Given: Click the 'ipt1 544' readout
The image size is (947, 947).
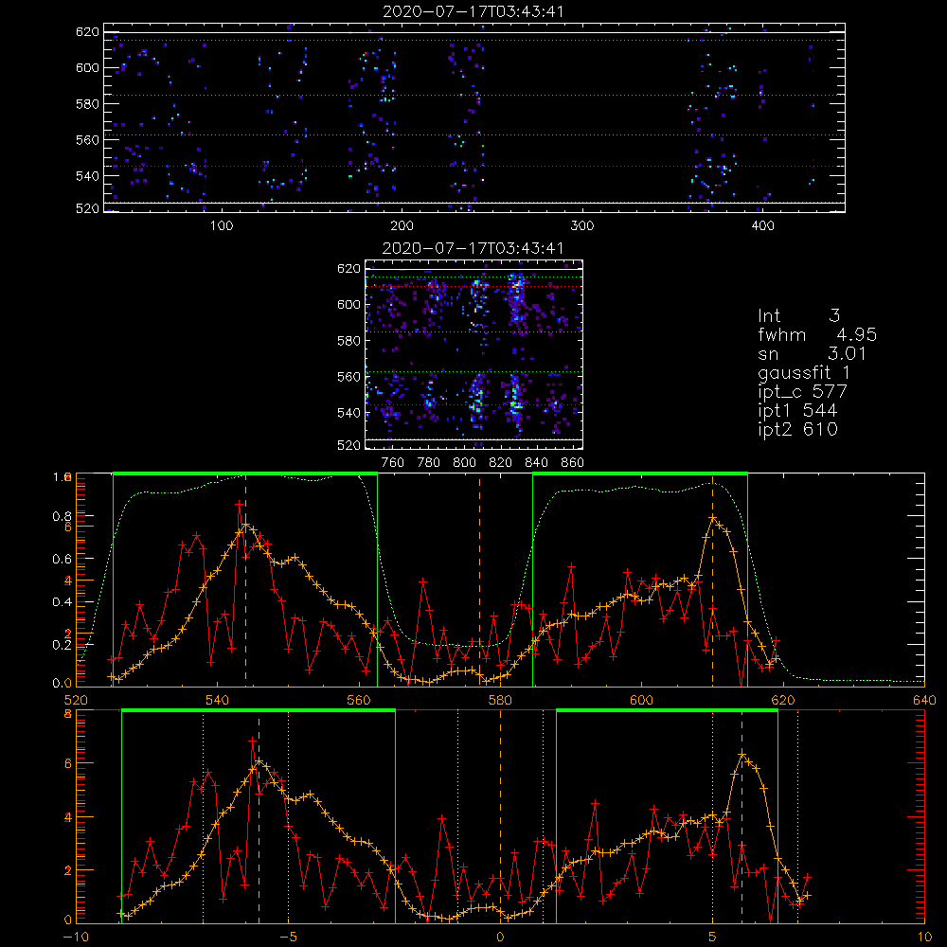Looking at the screenshot, I should [797, 411].
